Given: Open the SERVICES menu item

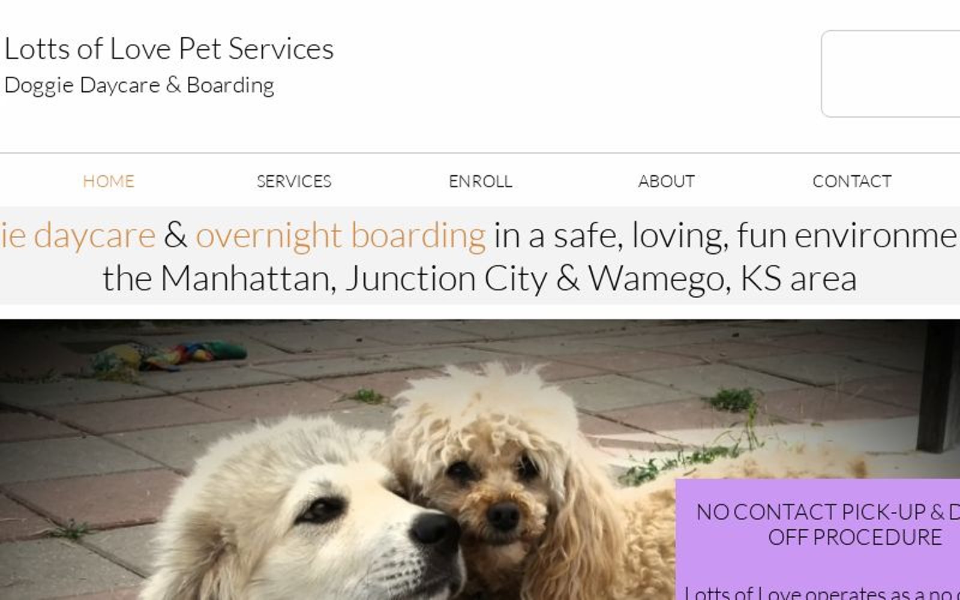Looking at the screenshot, I should pyautogui.click(x=294, y=181).
